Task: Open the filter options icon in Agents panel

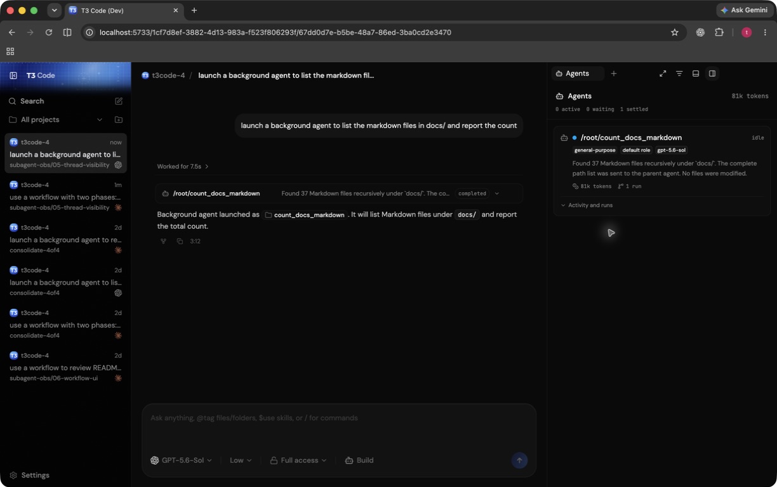Action: click(x=679, y=74)
